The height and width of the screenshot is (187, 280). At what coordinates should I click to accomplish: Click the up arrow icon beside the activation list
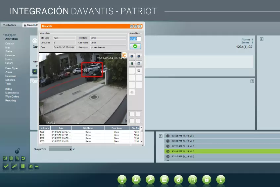click(161, 136)
